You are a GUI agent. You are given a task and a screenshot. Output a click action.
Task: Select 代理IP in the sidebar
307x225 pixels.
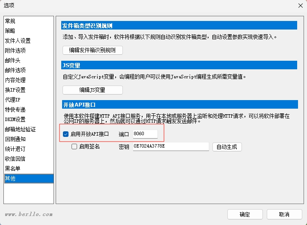point(12,100)
